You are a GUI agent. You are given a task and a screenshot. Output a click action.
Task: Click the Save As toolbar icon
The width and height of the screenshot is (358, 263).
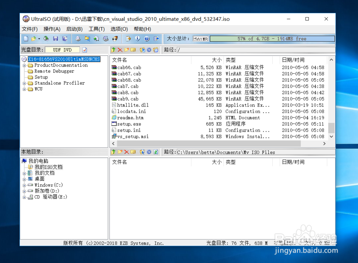coord(65,39)
